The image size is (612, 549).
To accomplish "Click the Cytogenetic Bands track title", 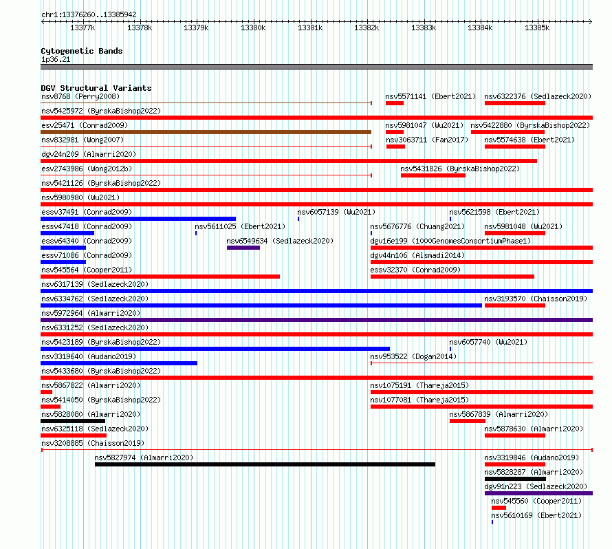I will point(82,51).
